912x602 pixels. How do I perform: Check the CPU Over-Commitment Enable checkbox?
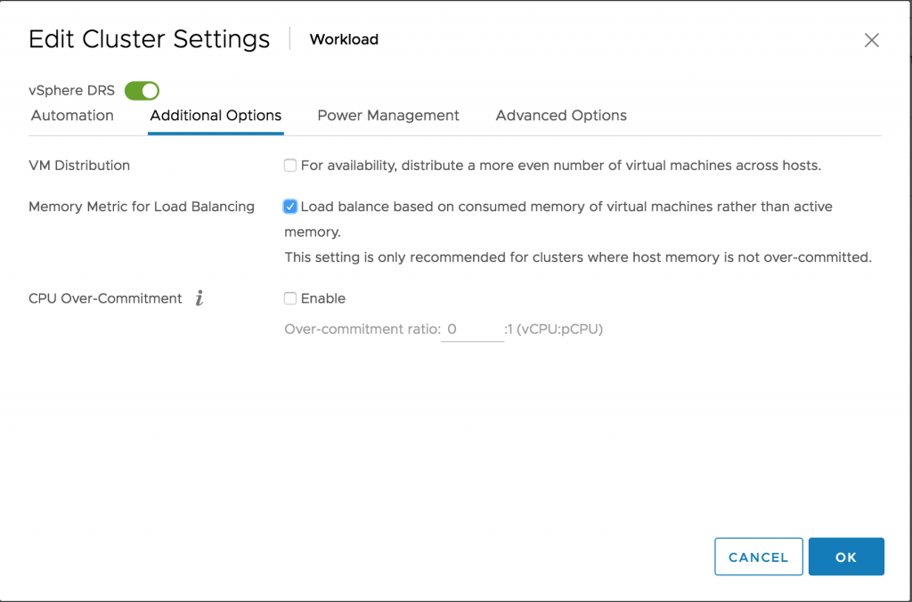tap(290, 299)
